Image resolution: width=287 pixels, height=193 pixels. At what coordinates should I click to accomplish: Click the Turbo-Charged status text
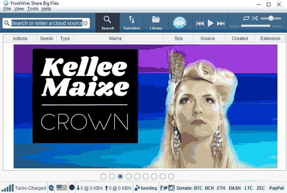click(x=31, y=188)
